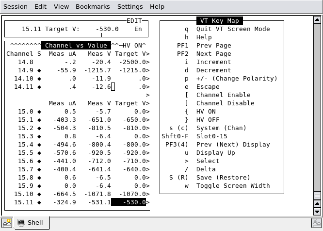Click the new session icon at bottom left
This screenshot has width=323, height=231.
[x=7, y=223]
